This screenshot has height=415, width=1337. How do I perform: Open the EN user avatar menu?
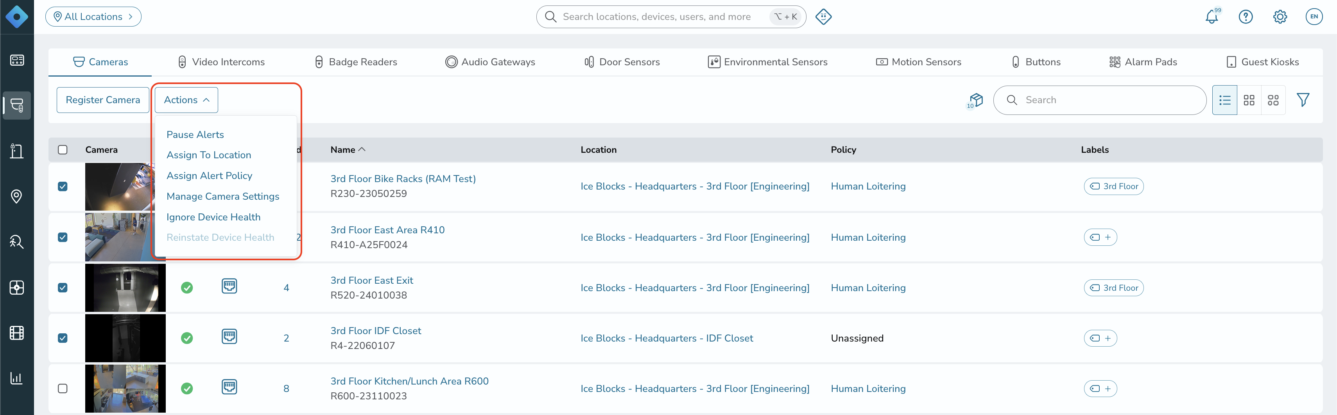coord(1314,16)
